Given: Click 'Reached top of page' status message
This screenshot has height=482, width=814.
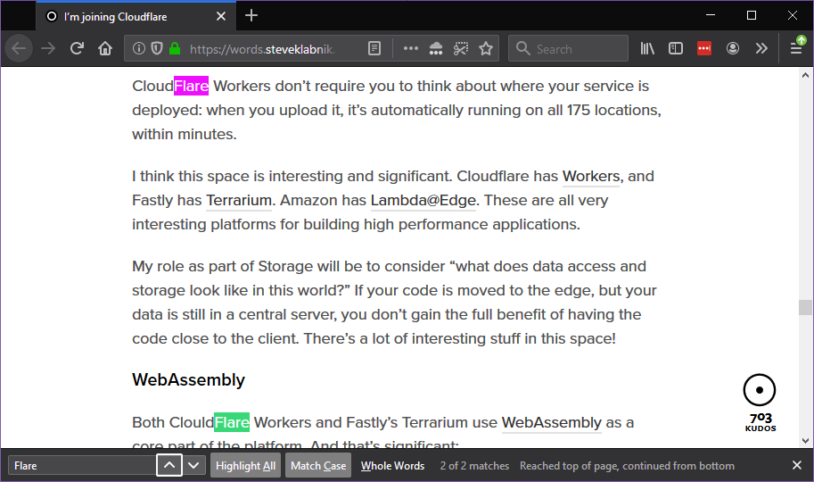Looking at the screenshot, I should [x=627, y=465].
